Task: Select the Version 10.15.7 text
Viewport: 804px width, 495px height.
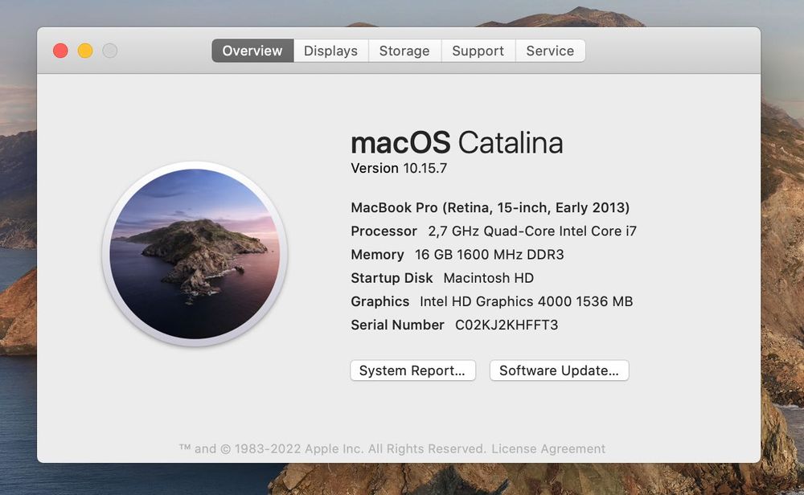Action: (x=399, y=168)
